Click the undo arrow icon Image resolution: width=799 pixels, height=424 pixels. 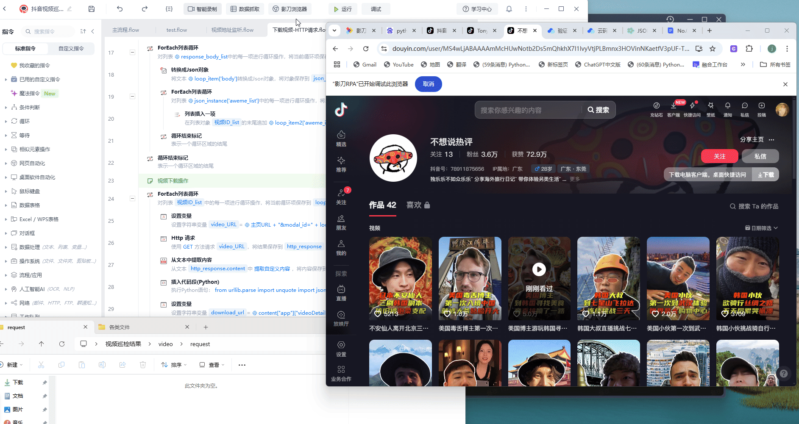[120, 9]
